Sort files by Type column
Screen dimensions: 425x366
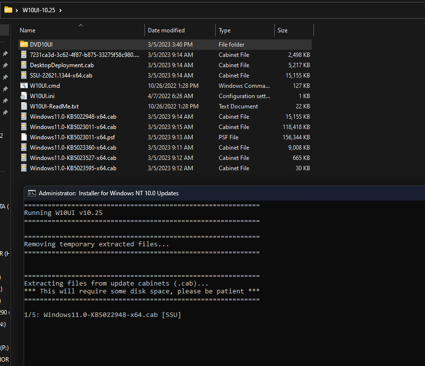(x=225, y=30)
